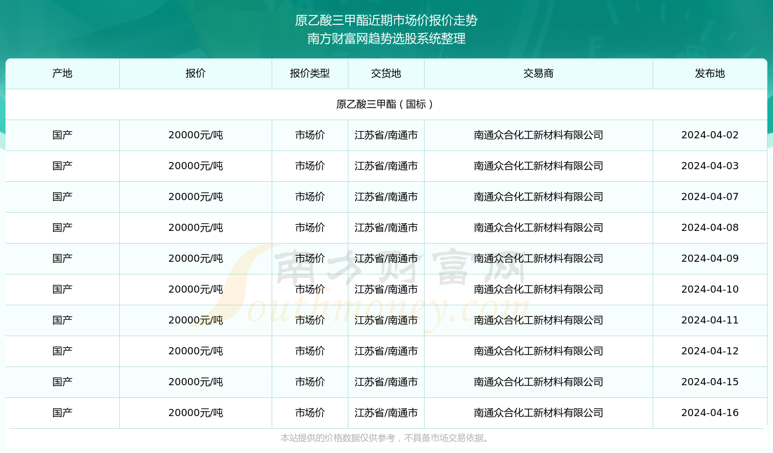The image size is (773, 453).
Task: Click the 报价类型 column header
Action: (x=310, y=73)
